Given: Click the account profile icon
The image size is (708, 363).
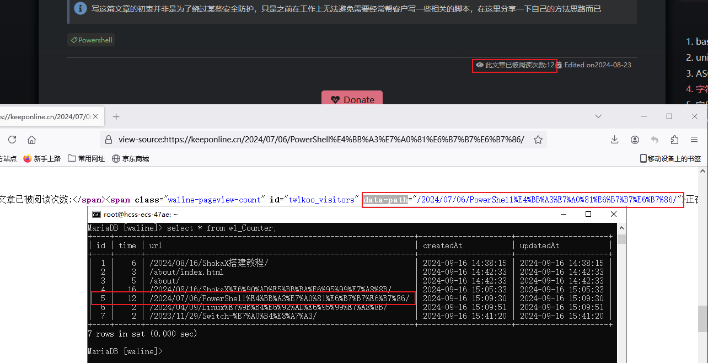Looking at the screenshot, I should [x=635, y=140].
